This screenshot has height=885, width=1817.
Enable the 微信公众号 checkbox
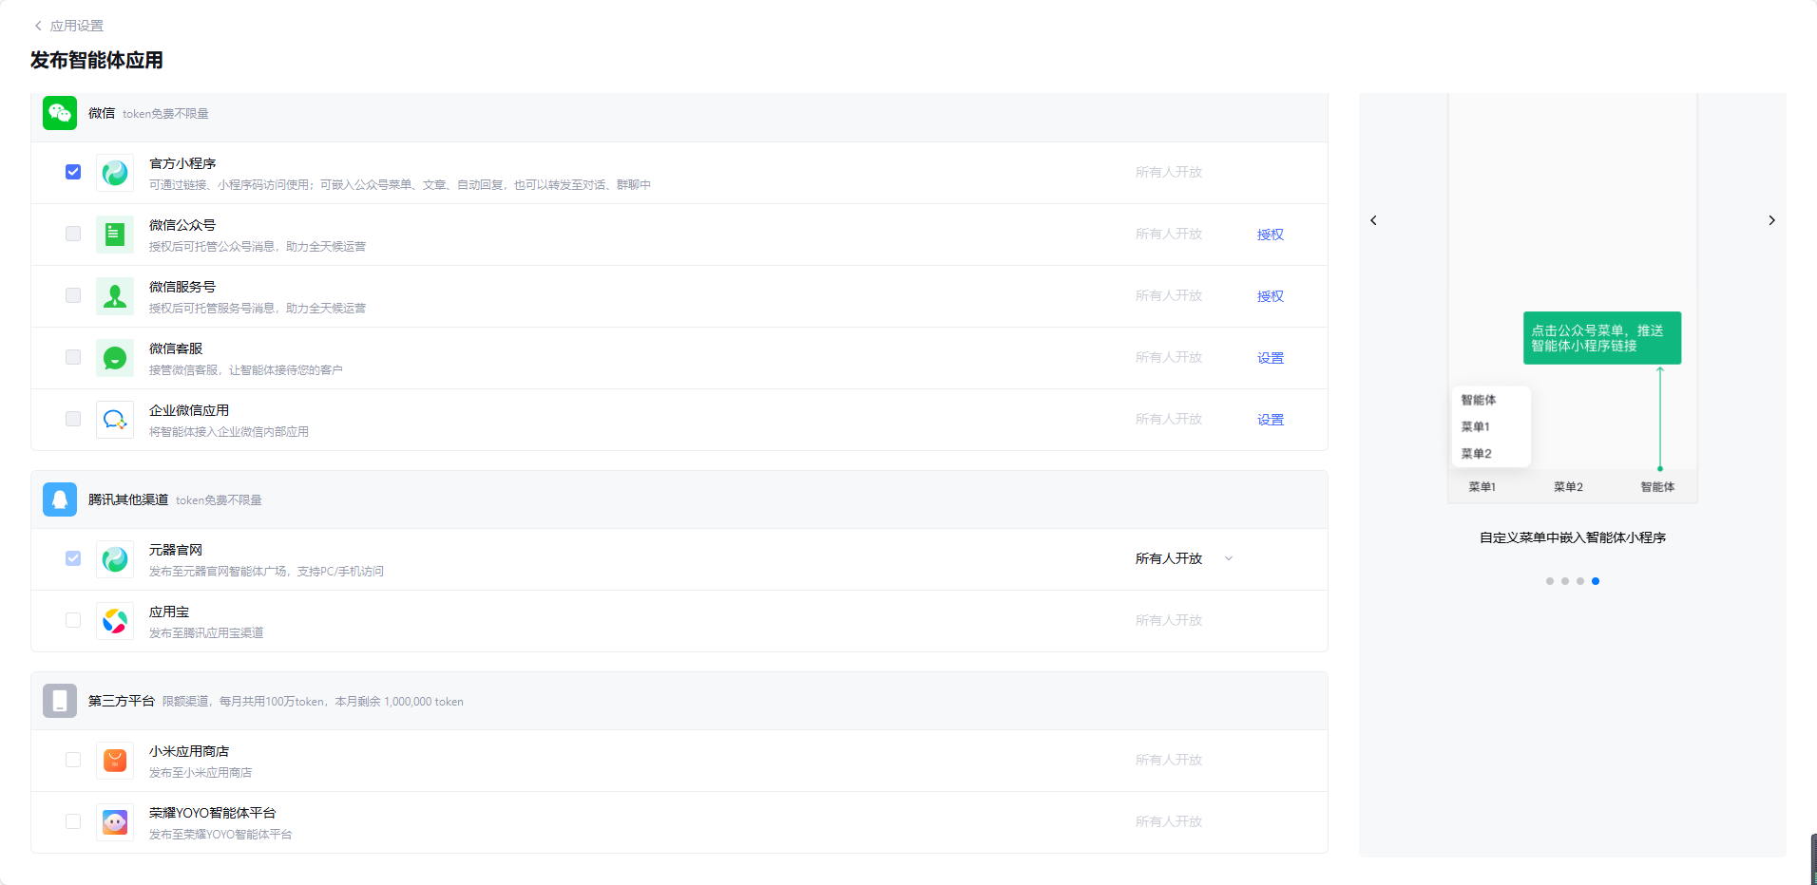click(73, 234)
